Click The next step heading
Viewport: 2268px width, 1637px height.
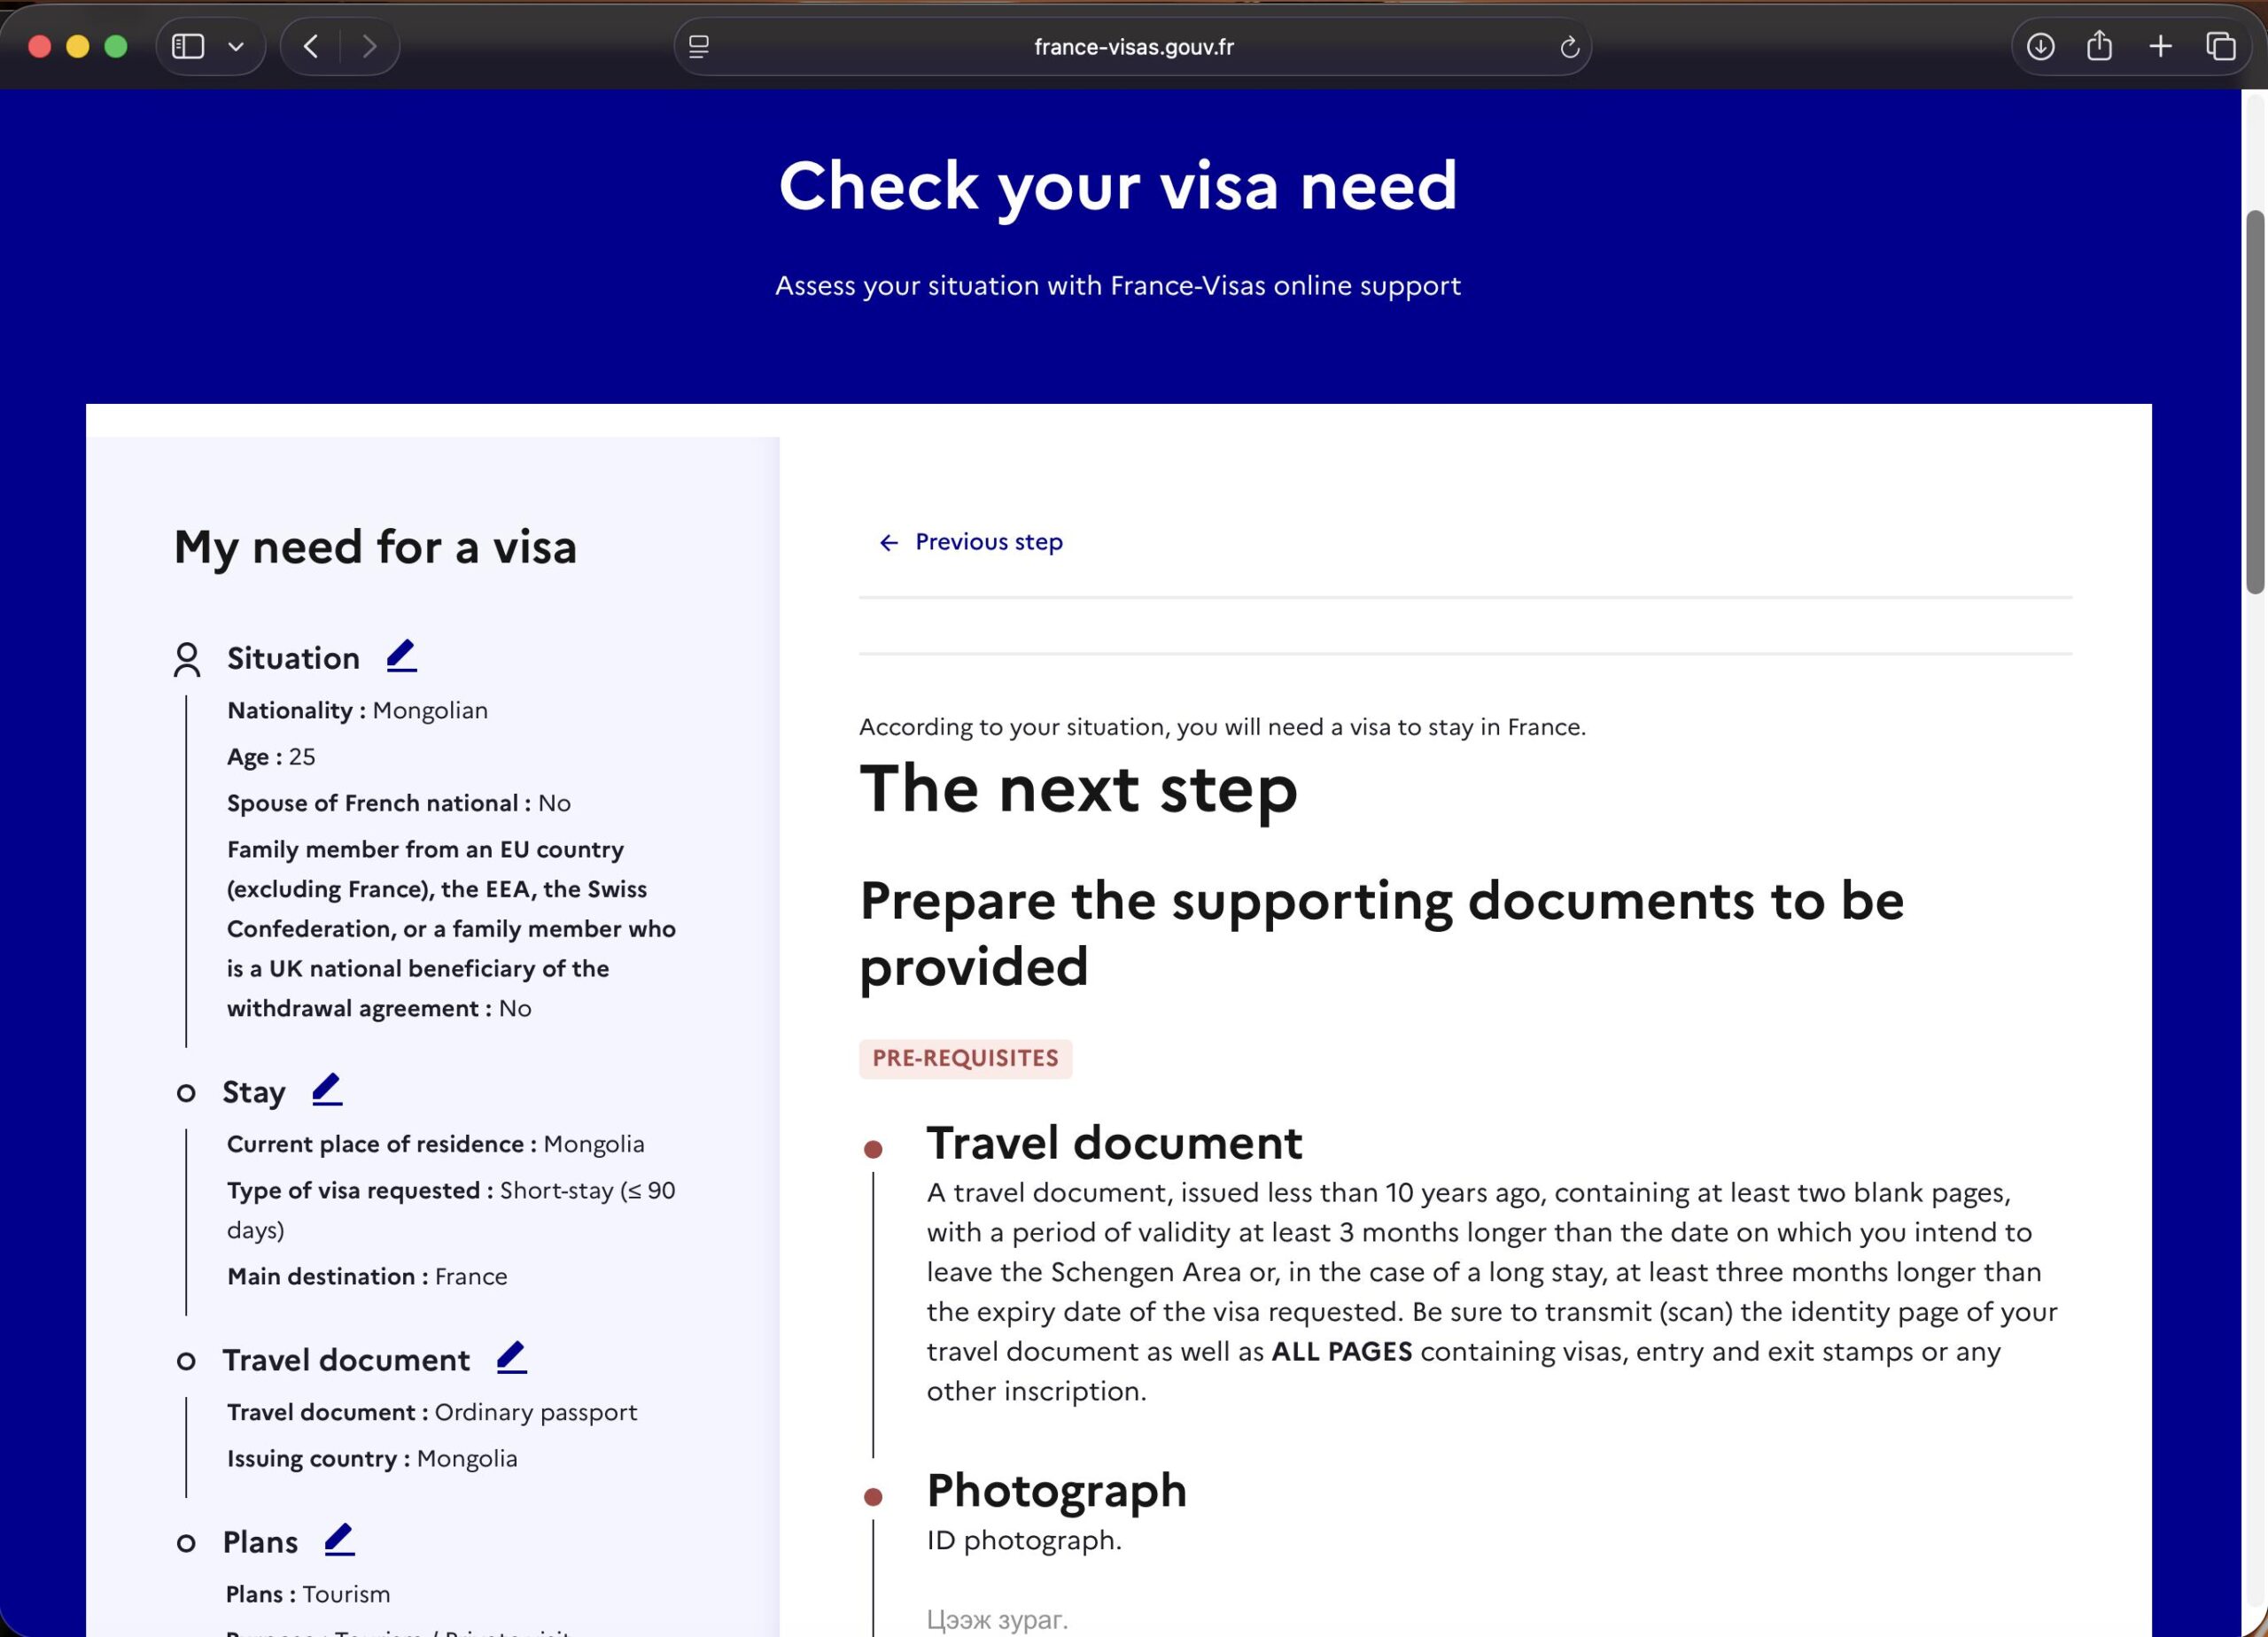1078,789
